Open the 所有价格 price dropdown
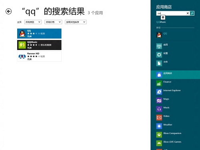Viewport: 200px width, 150px height. click(x=53, y=22)
